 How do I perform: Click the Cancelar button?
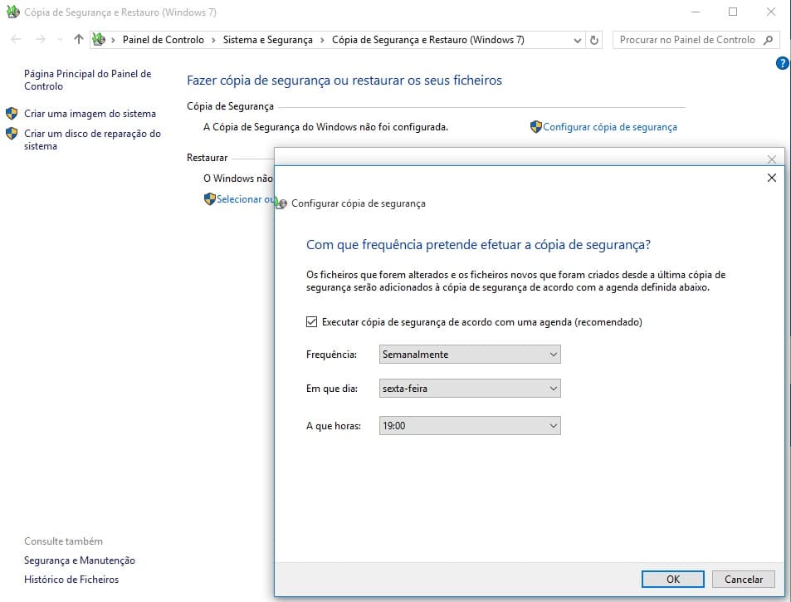coord(744,580)
